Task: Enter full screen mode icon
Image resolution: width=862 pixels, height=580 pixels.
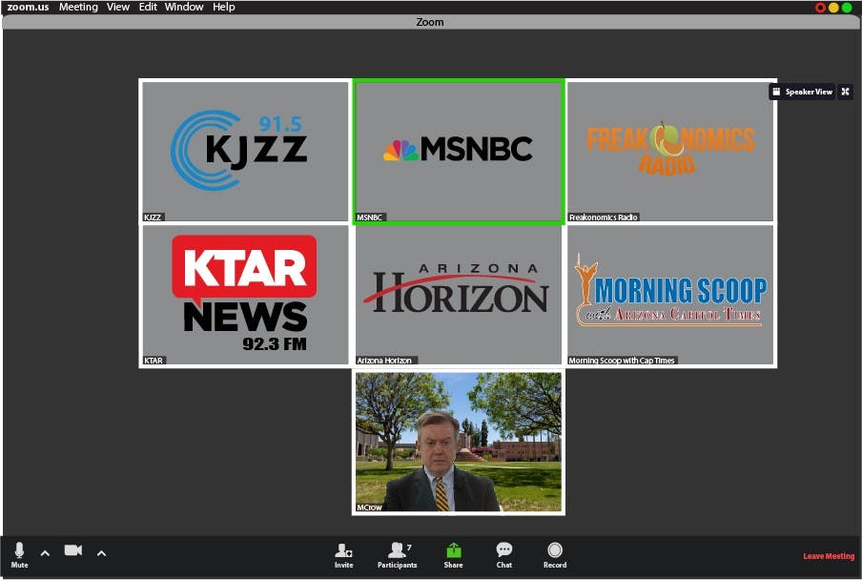Action: 845,92
